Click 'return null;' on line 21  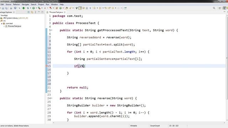78,87
